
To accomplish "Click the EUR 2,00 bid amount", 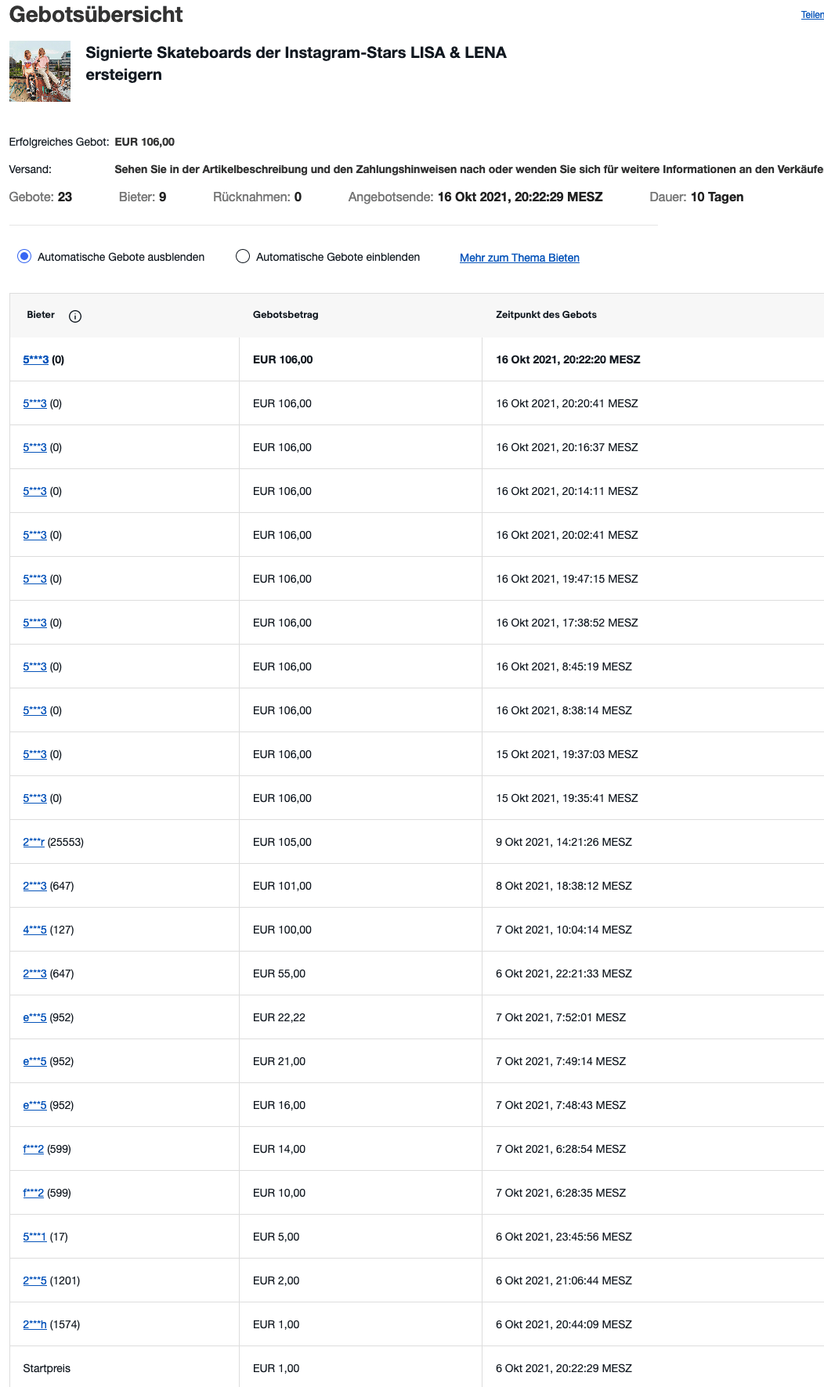I will pos(276,1280).
